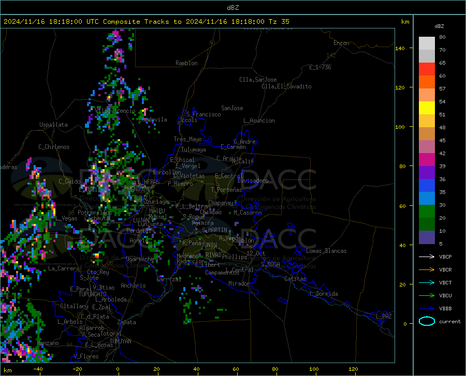Screen dimensions: 466x376
Task: Click the '-20' horizontal axis tick label
Action: pos(77,369)
